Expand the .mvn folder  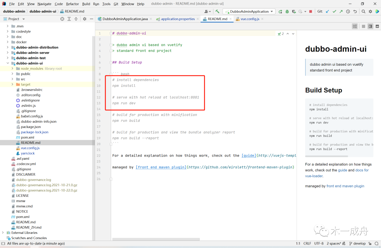tap(7, 26)
